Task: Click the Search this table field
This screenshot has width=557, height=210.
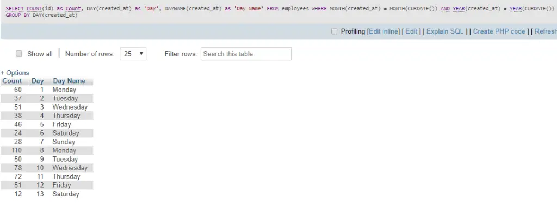Action: tap(246, 54)
